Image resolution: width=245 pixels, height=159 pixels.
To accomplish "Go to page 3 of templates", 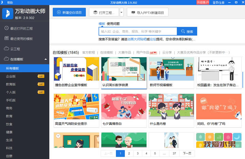I will (138, 153).
